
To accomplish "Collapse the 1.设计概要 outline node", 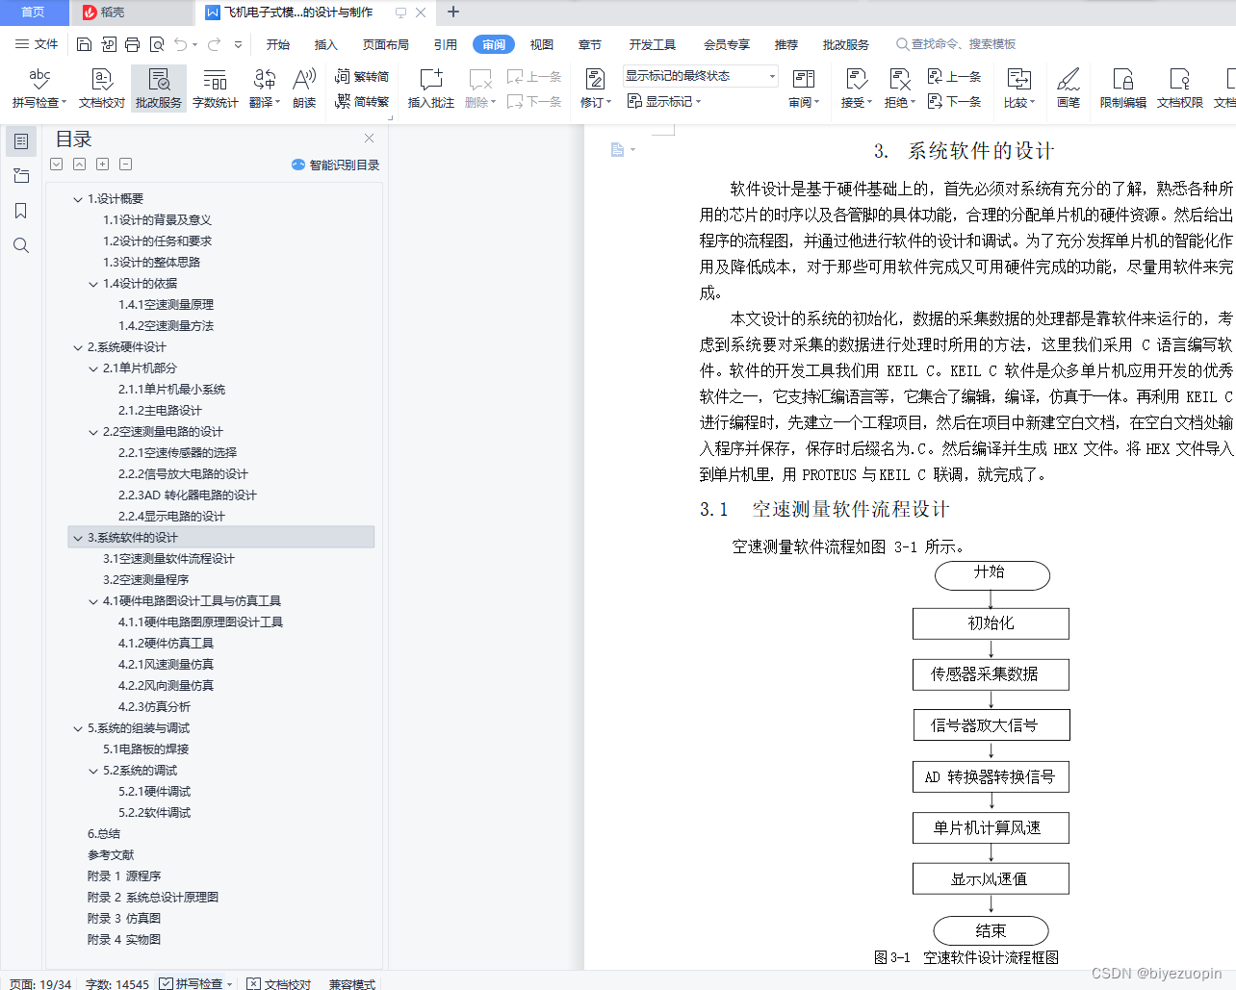I will pyautogui.click(x=78, y=199).
